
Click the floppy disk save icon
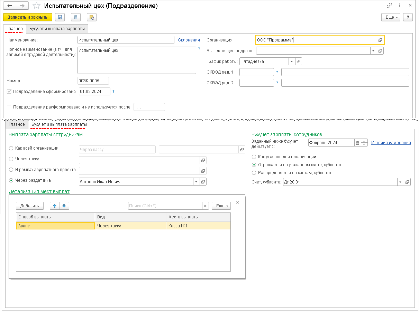60,17
